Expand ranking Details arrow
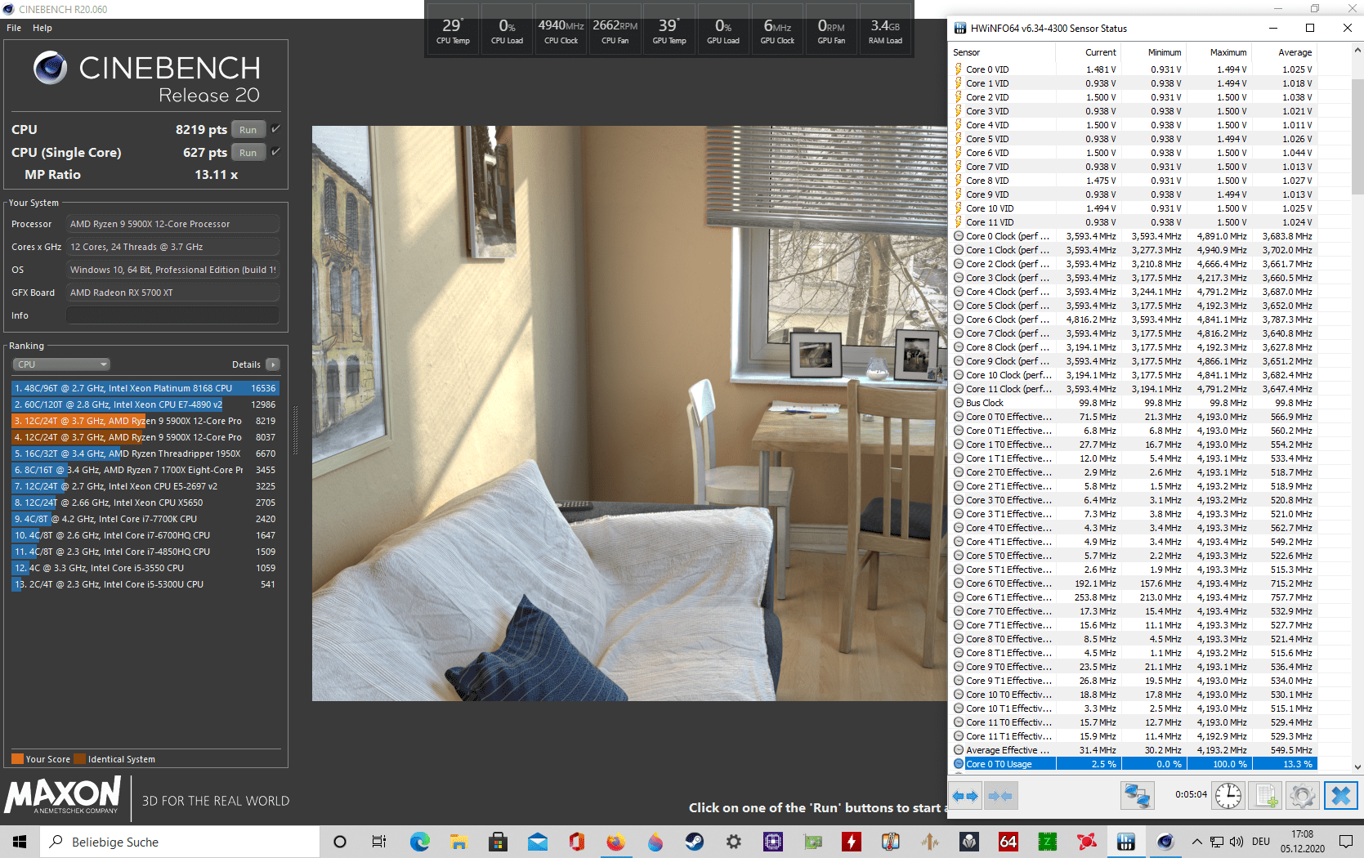This screenshot has height=858, width=1364. tap(273, 364)
